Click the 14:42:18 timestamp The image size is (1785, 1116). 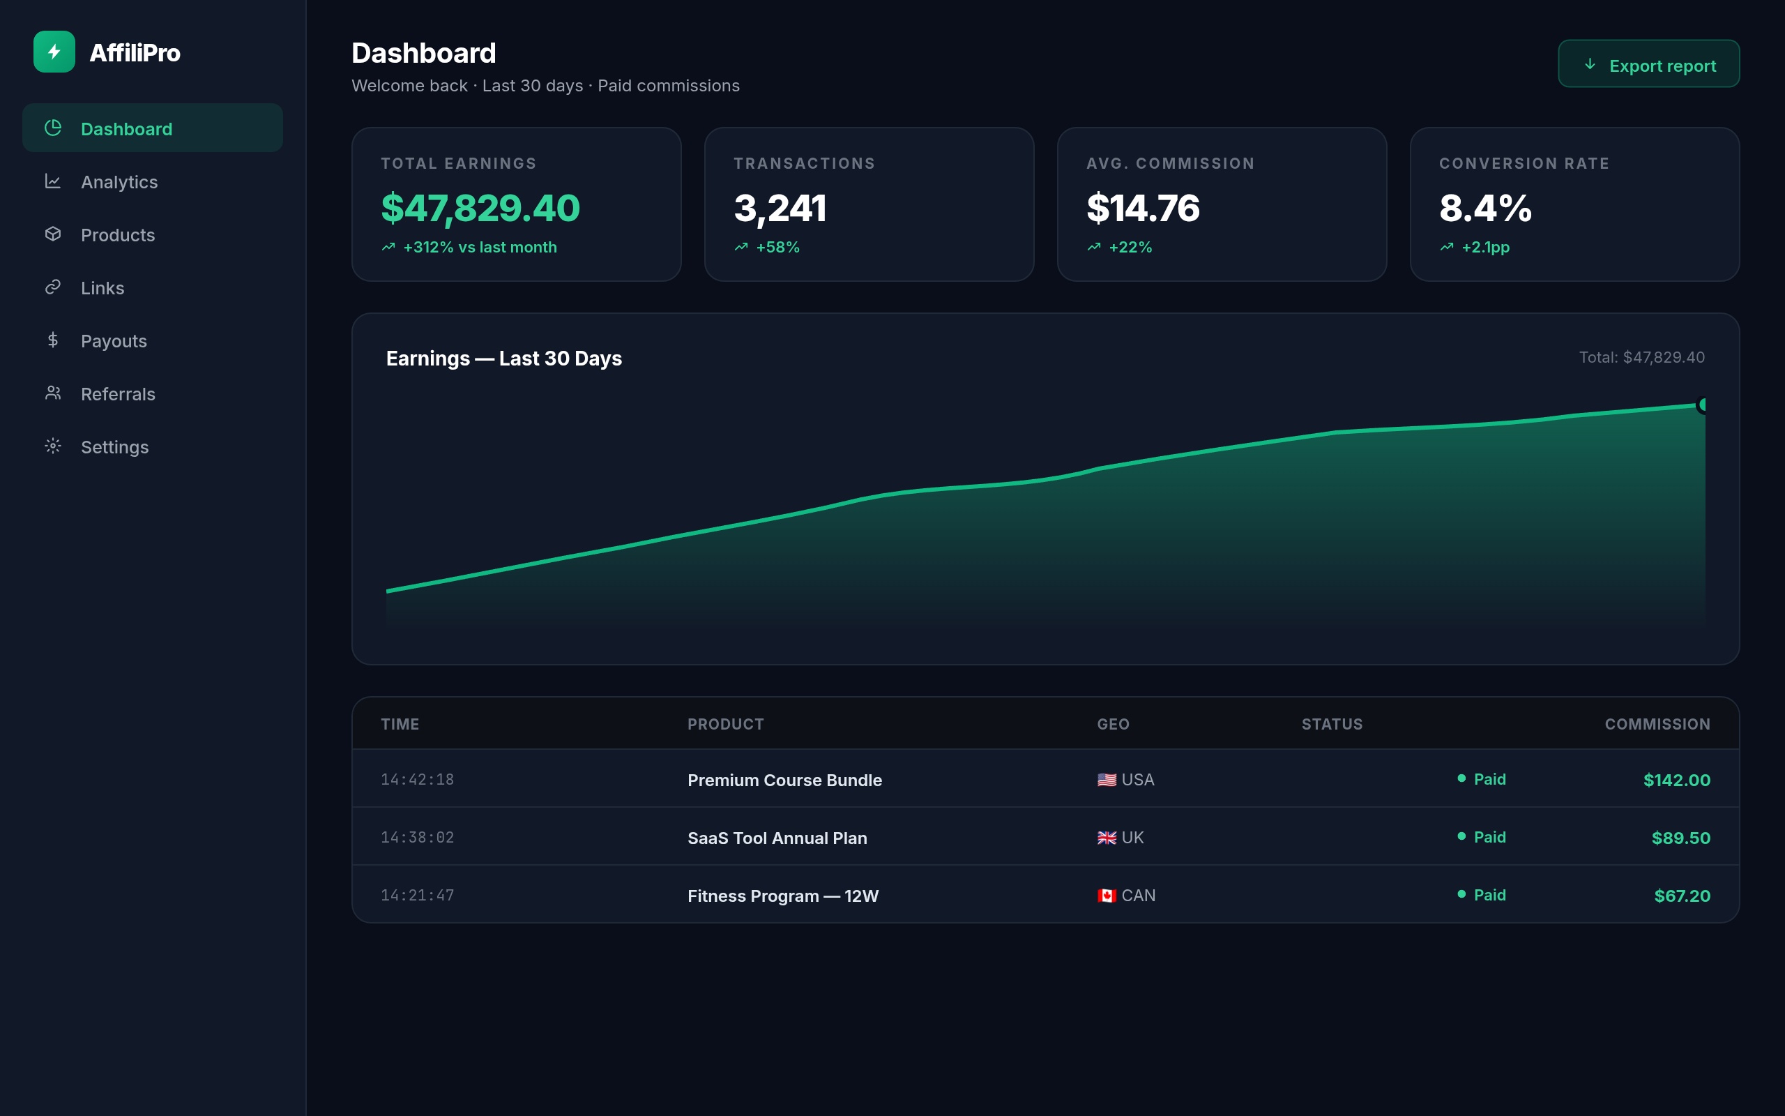418,779
